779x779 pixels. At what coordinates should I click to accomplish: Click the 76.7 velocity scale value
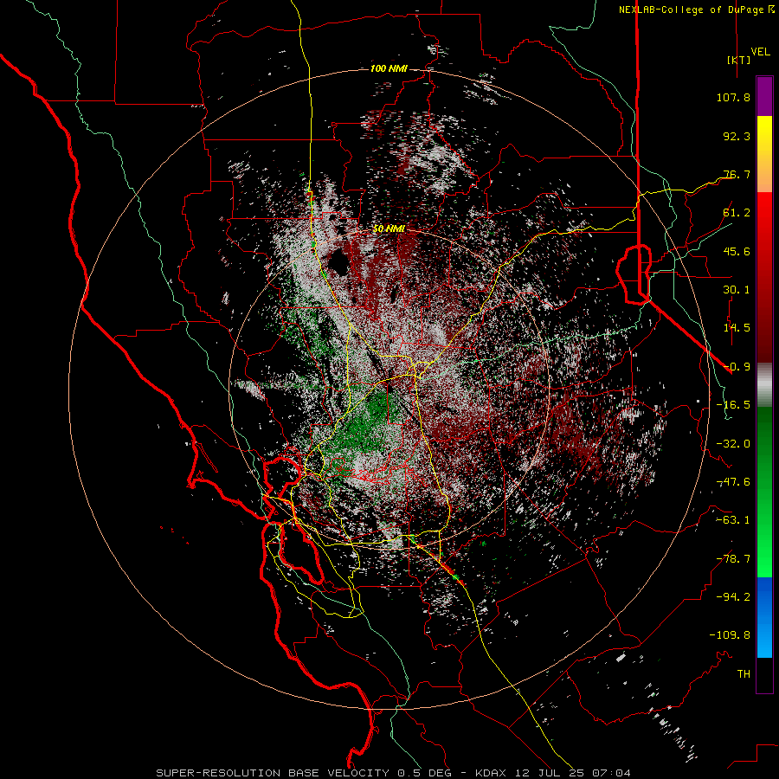(737, 174)
